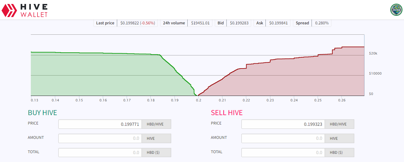The height and width of the screenshot is (162, 404).
Task: Click the HBD/HIVE unit in Sell price
Action: tap(340, 124)
